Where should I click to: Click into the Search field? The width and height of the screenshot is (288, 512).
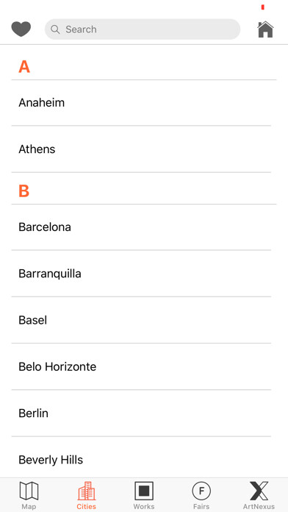pos(143,29)
